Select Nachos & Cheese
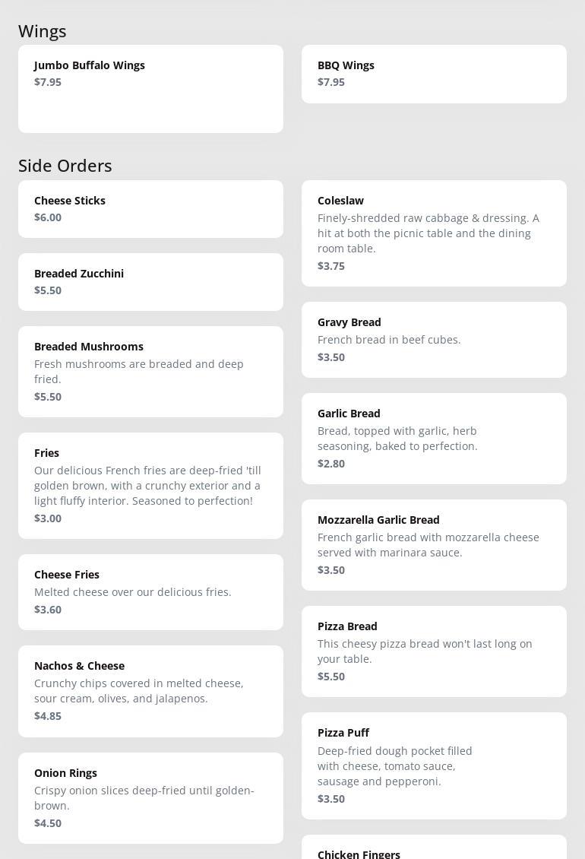 coord(150,691)
